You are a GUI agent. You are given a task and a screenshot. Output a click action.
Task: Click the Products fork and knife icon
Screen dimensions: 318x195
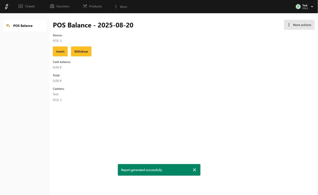pos(85,6)
